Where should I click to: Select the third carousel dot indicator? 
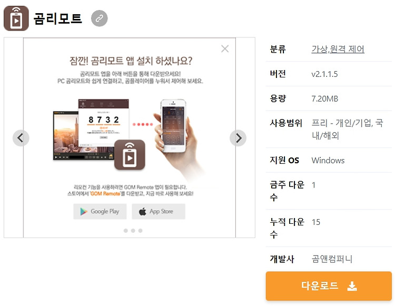click(140, 231)
